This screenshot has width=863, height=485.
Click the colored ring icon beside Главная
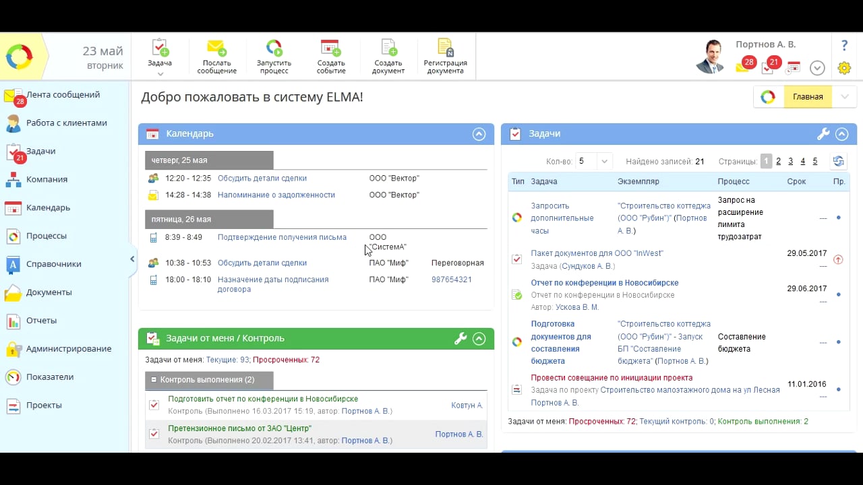click(768, 97)
